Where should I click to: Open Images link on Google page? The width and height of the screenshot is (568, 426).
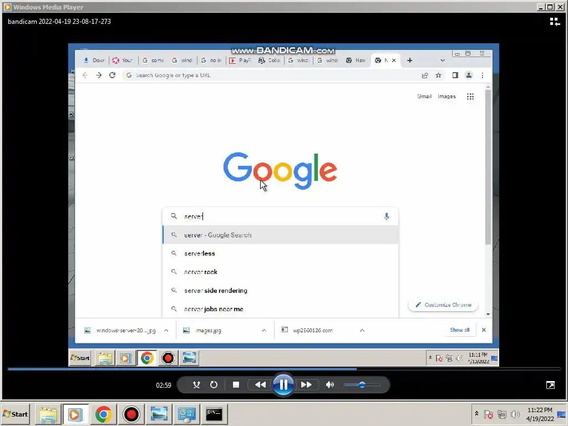(447, 97)
